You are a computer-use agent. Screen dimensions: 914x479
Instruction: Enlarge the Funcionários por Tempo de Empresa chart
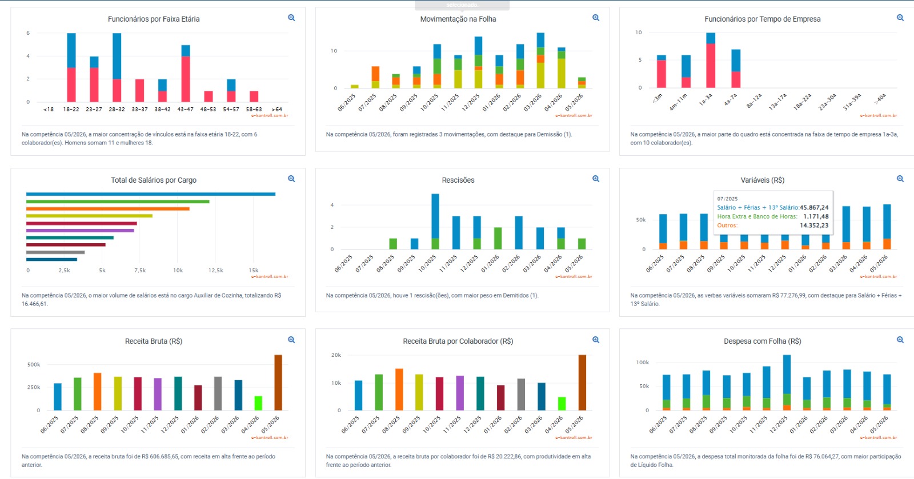900,18
